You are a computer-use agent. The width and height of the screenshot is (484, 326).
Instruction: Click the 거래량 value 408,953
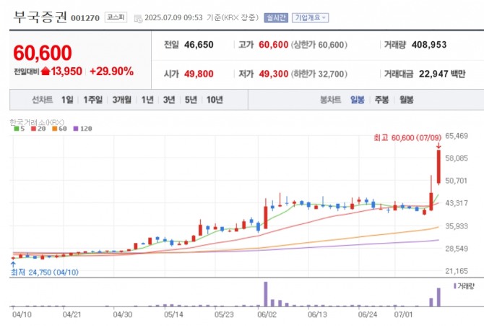429,45
